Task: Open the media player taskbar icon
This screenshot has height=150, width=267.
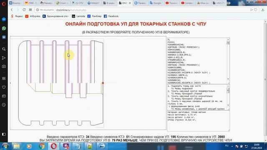Action: click(x=29, y=146)
